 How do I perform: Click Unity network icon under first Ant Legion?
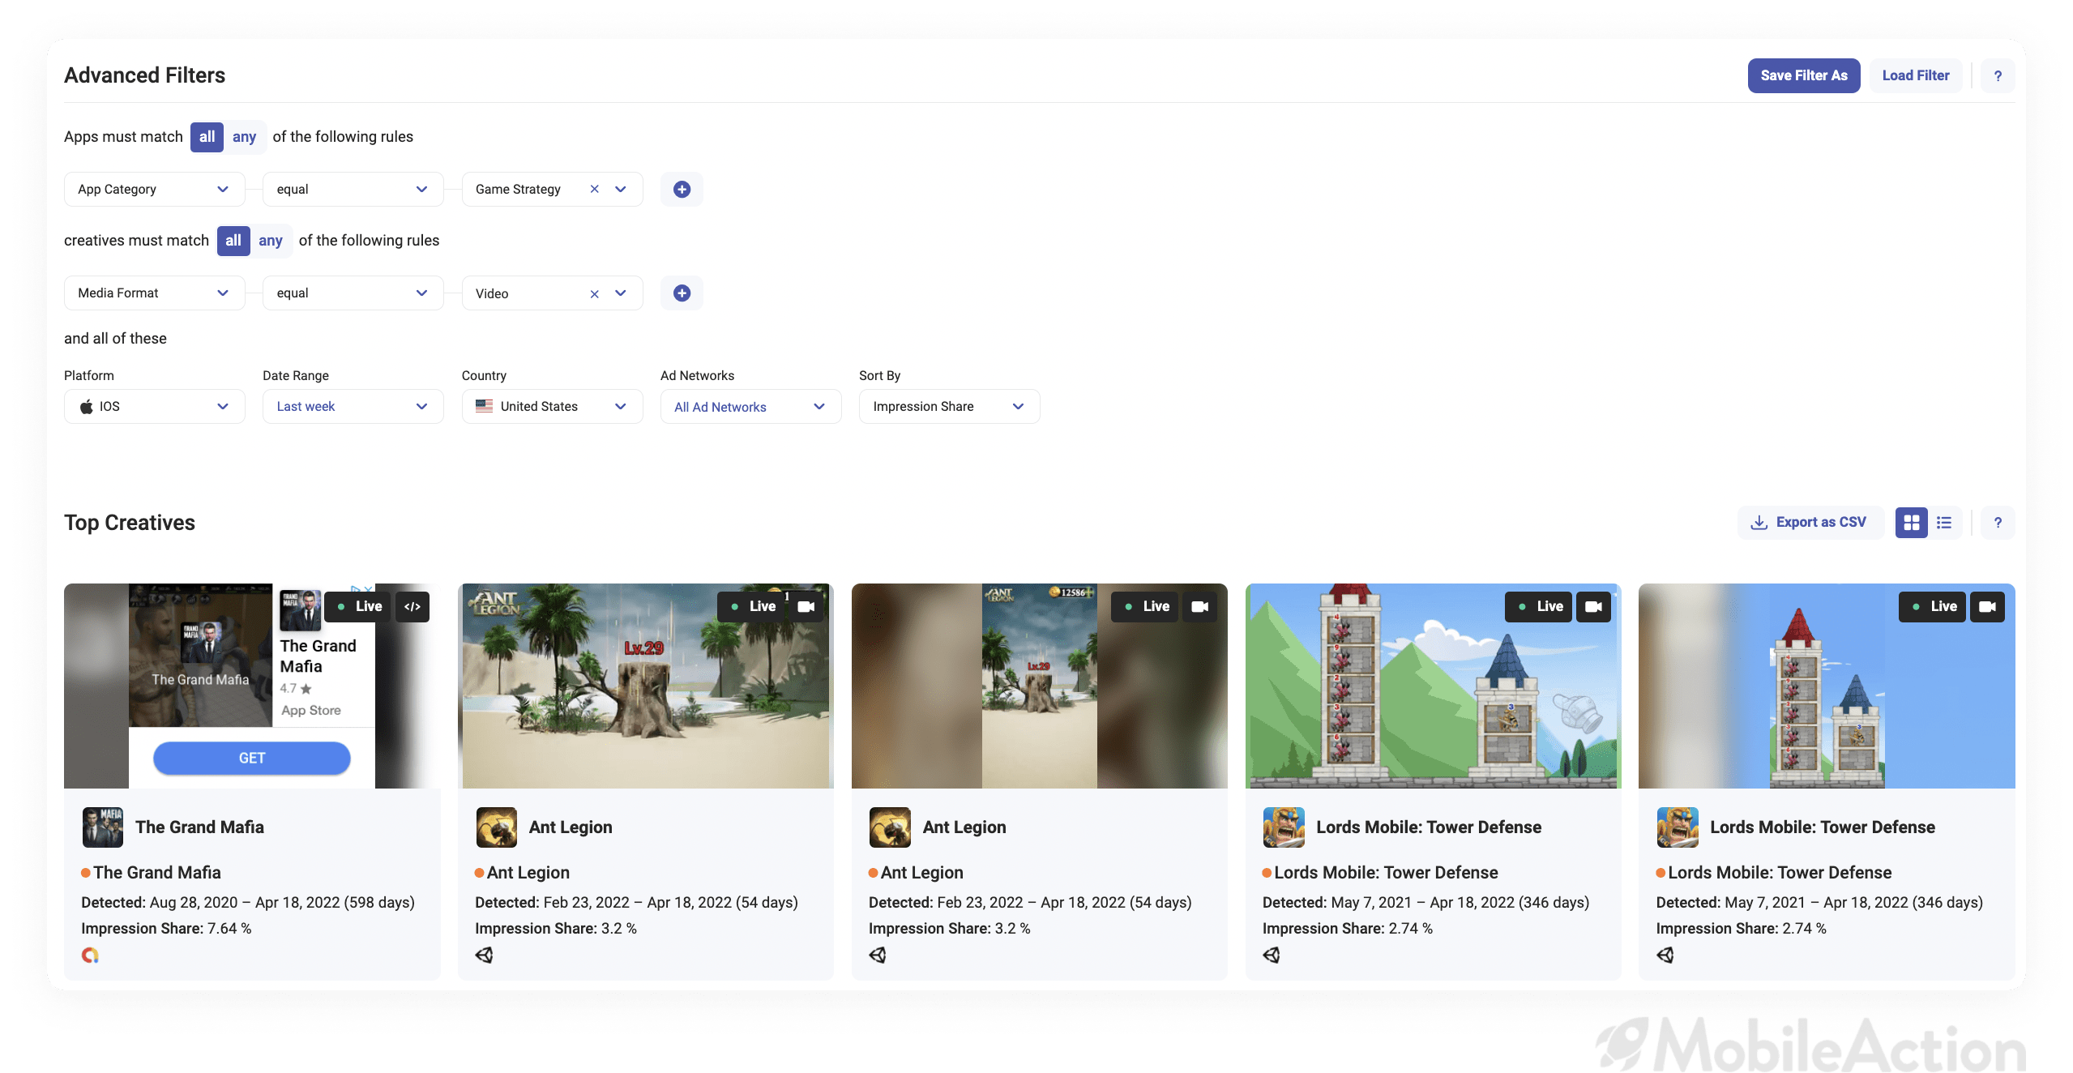pyautogui.click(x=484, y=955)
